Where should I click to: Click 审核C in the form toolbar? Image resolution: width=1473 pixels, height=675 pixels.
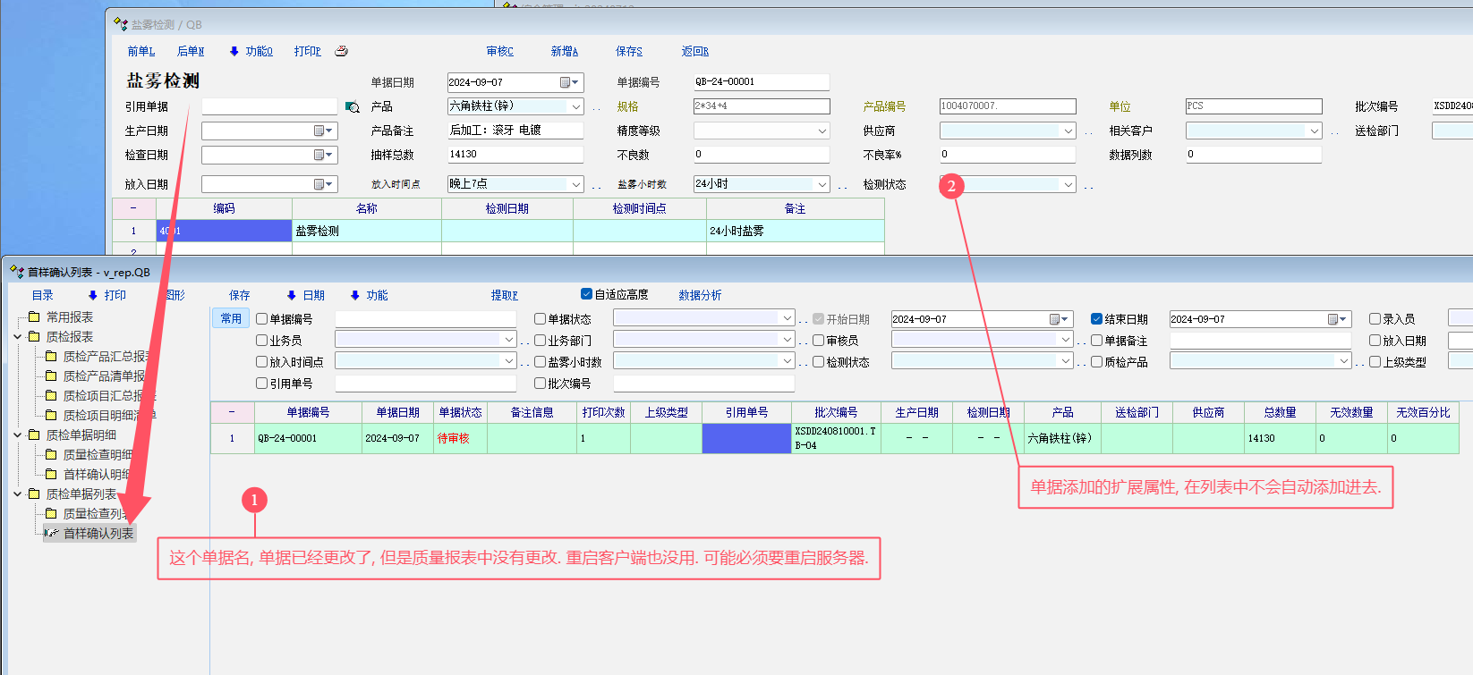[499, 52]
